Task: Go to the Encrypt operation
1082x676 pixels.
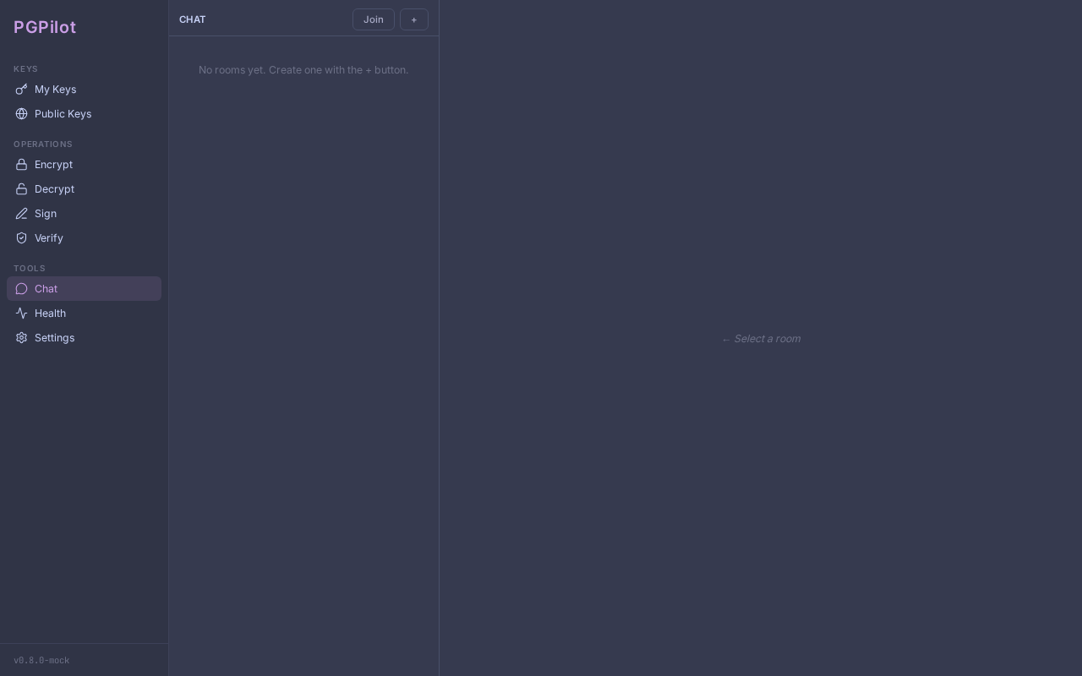Action: (x=84, y=165)
